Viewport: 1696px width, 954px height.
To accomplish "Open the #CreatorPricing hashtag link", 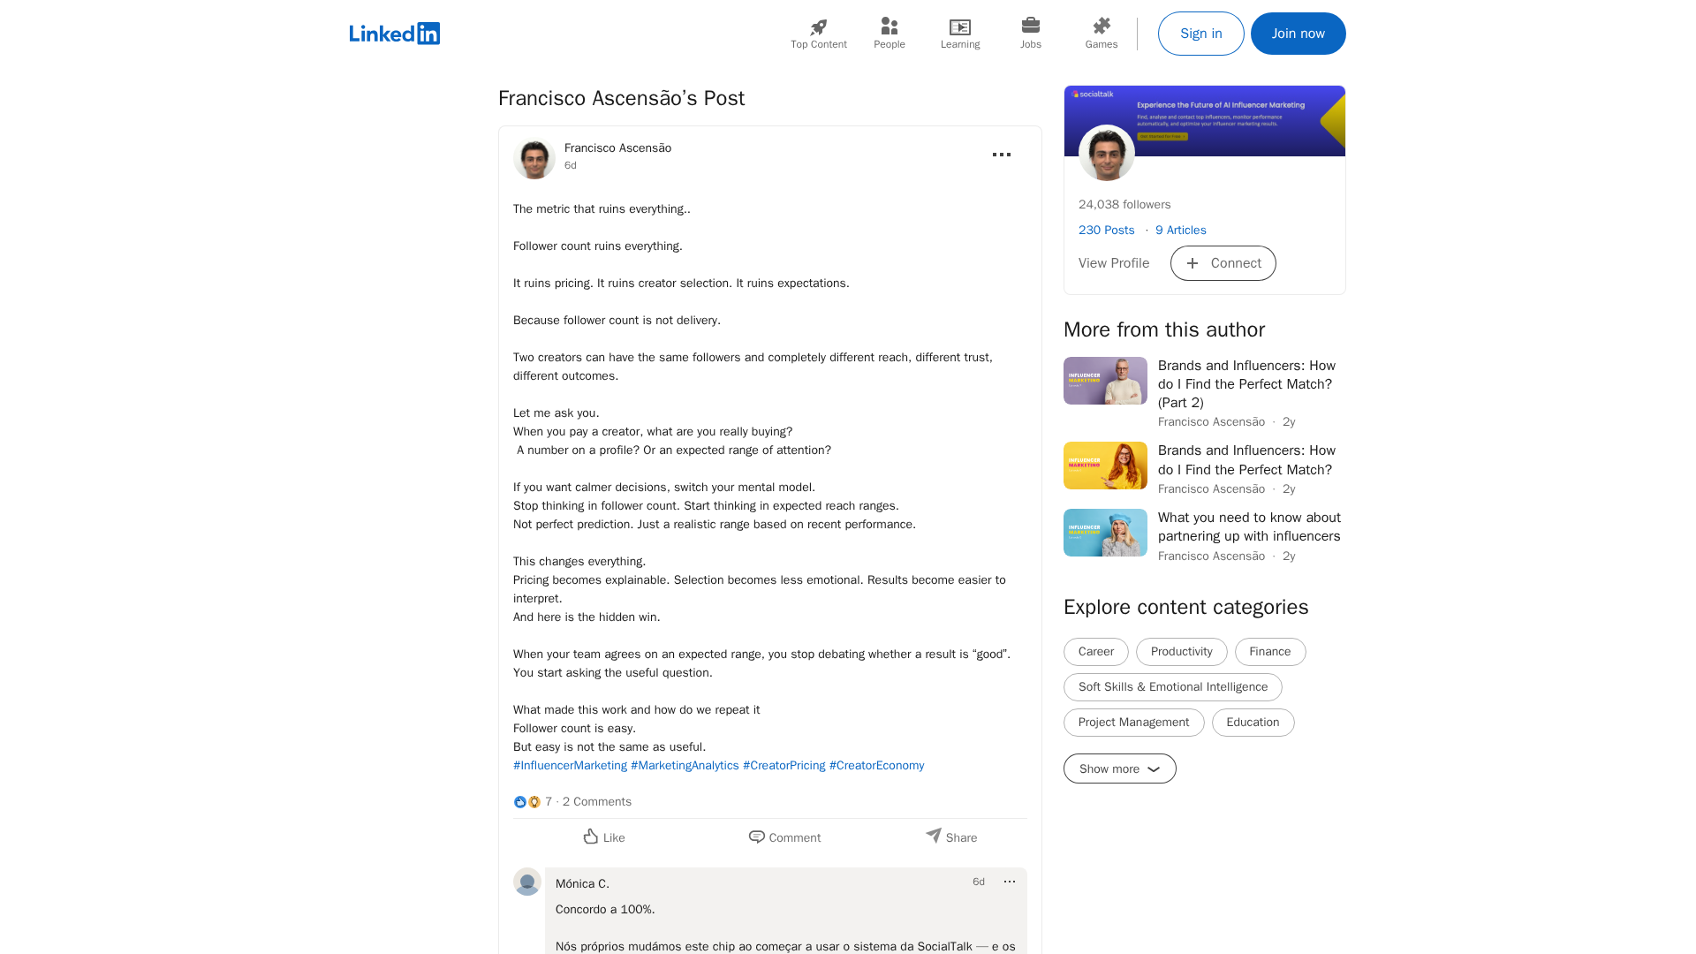I will 784,766.
